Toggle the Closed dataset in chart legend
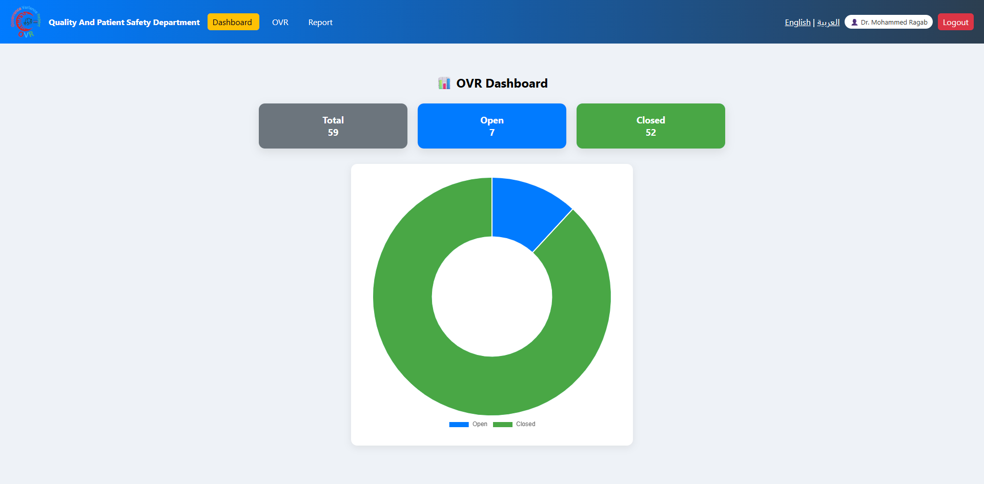This screenshot has width=984, height=484. pos(514,424)
